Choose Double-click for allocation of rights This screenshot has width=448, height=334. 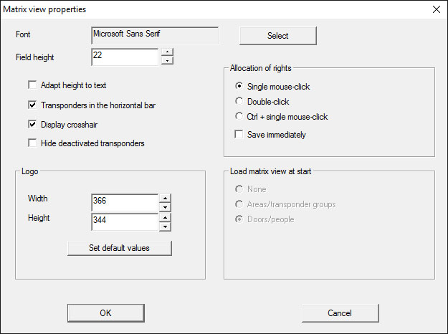click(239, 102)
